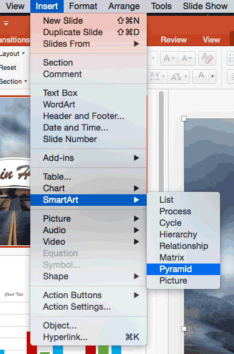234x354 pixels.
Task: Expand the Action Buttons submenu
Action: [x=89, y=295]
